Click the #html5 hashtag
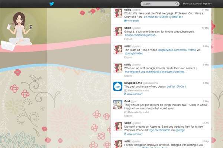223x148 pixels. [x=192, y=50]
